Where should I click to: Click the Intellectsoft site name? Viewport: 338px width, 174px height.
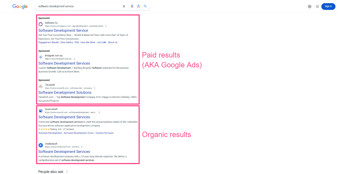pyautogui.click(x=51, y=144)
